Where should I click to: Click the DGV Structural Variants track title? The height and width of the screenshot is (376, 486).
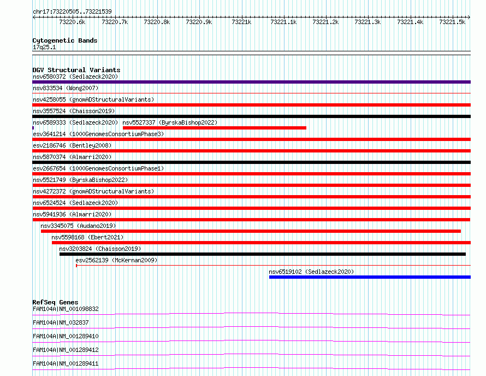(76, 70)
